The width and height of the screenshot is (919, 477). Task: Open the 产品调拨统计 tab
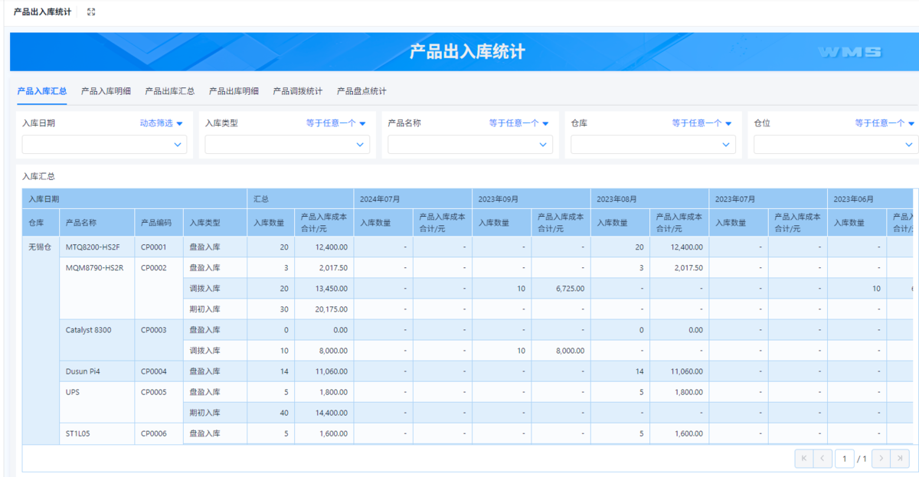click(x=297, y=91)
